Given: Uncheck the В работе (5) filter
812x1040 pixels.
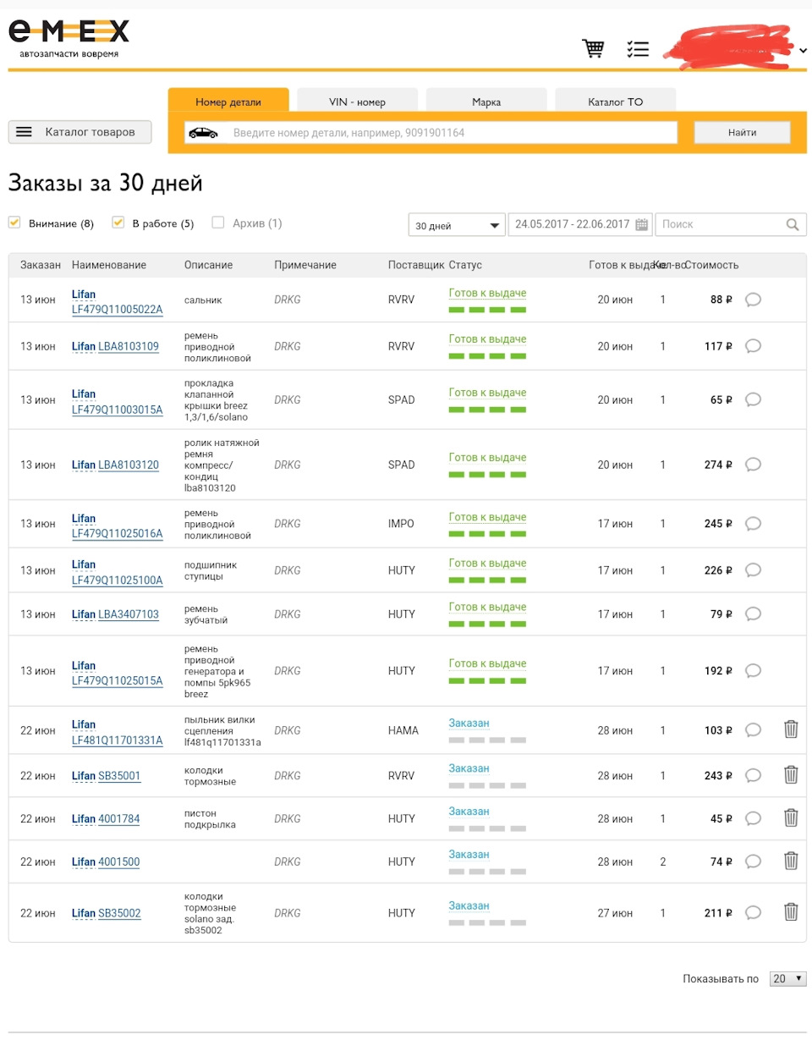Looking at the screenshot, I should pos(118,223).
